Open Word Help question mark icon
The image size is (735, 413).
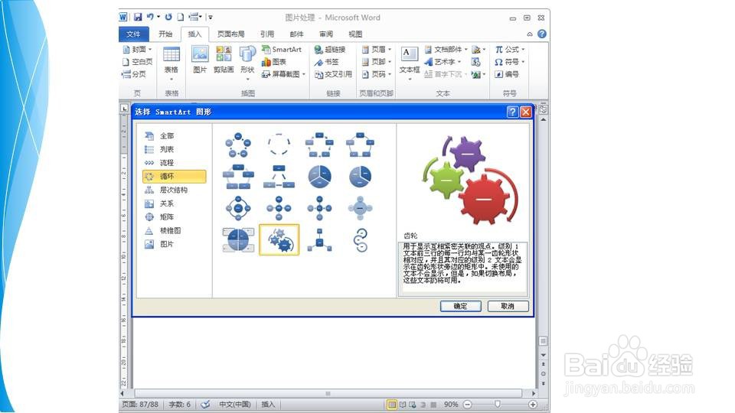(x=542, y=34)
